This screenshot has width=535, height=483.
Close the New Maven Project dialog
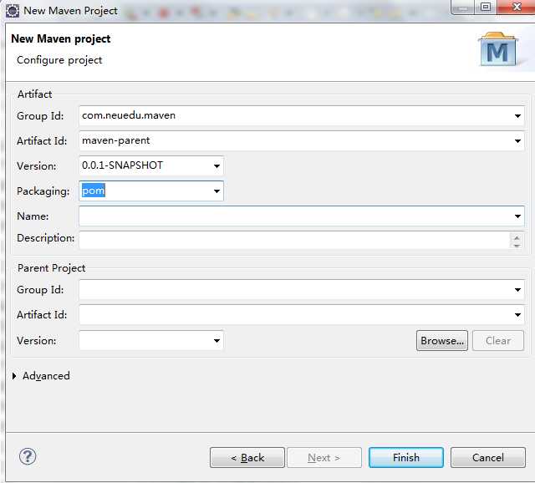tap(517, 7)
